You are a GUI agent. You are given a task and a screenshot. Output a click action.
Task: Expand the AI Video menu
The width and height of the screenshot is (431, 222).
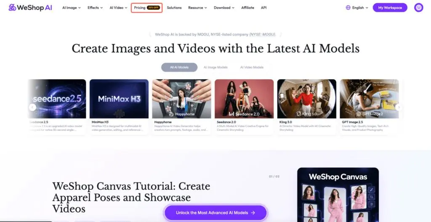(118, 8)
